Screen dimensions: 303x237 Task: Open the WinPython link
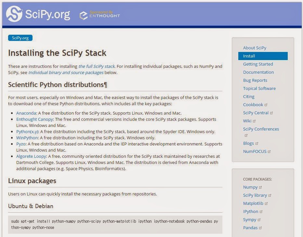(27, 138)
